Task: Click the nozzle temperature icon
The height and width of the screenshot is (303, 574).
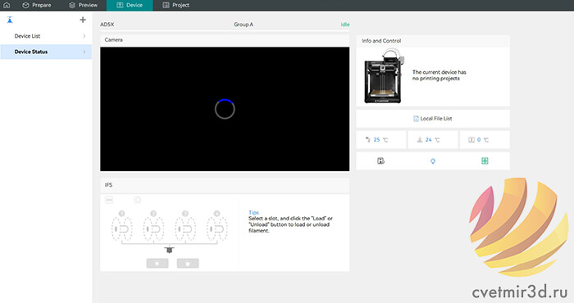Action: tap(368, 139)
